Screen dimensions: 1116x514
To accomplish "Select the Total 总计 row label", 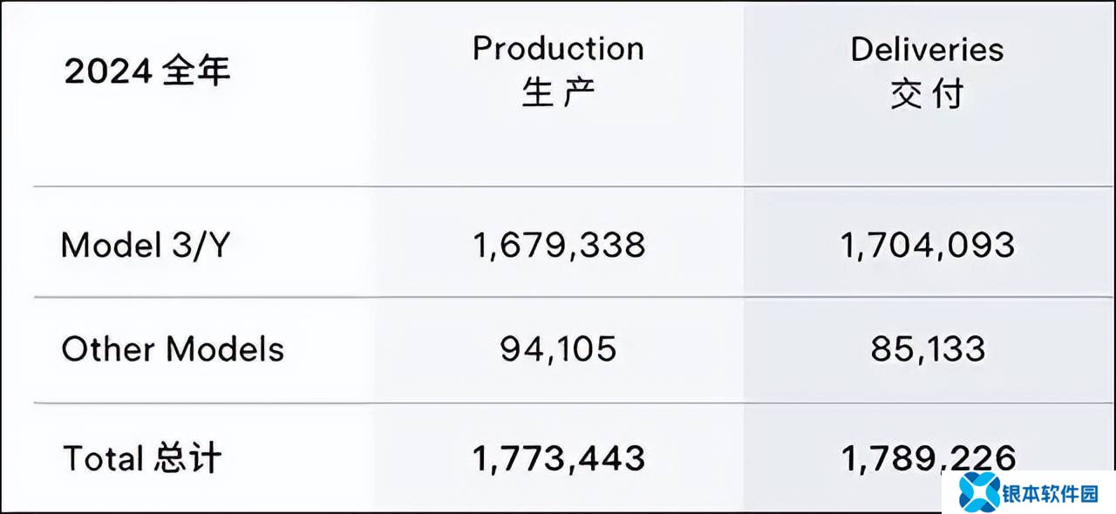I will pos(142,458).
